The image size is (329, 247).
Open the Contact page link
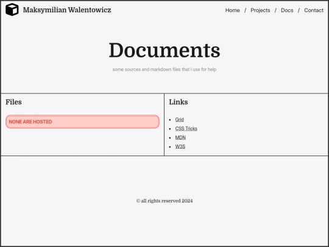[314, 10]
